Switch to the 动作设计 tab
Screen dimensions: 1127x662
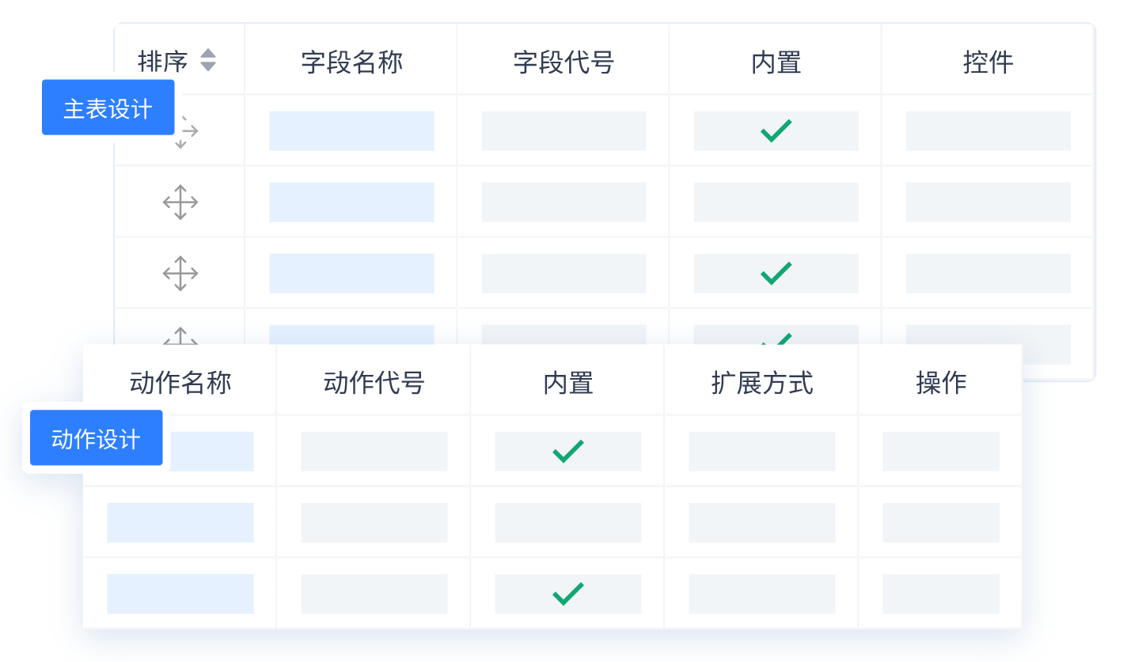click(x=96, y=438)
